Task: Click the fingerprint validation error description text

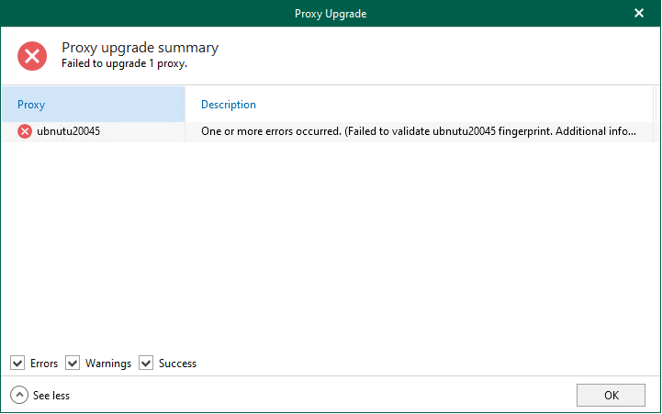Action: pyautogui.click(x=418, y=131)
